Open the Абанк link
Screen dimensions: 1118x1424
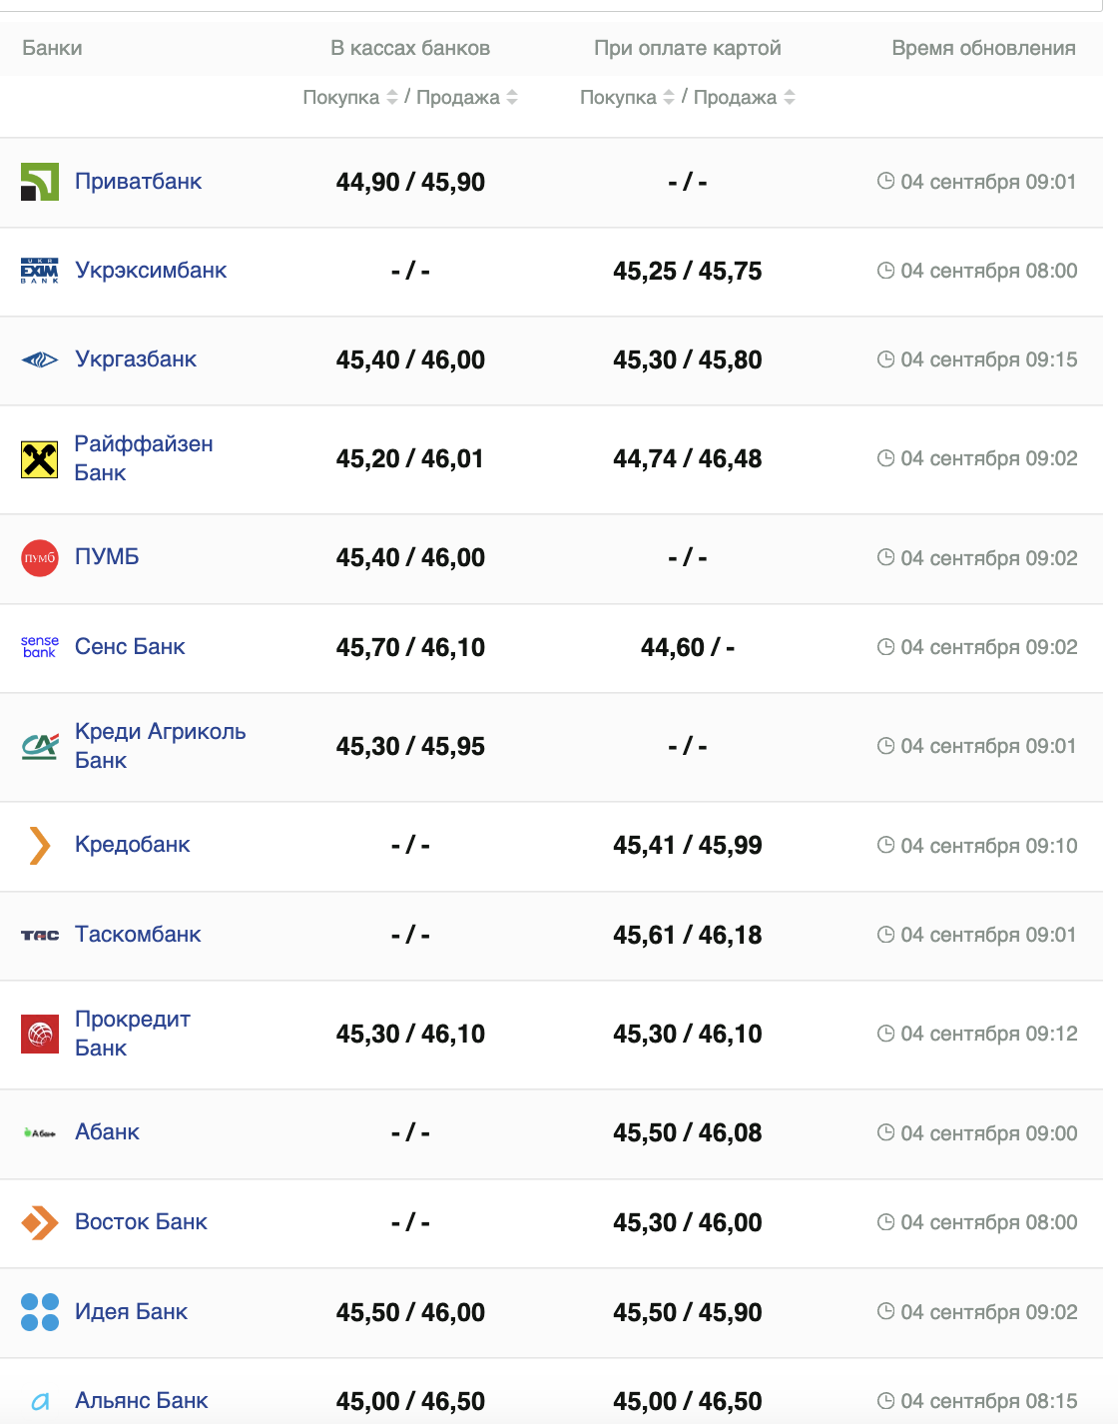click(x=107, y=1132)
